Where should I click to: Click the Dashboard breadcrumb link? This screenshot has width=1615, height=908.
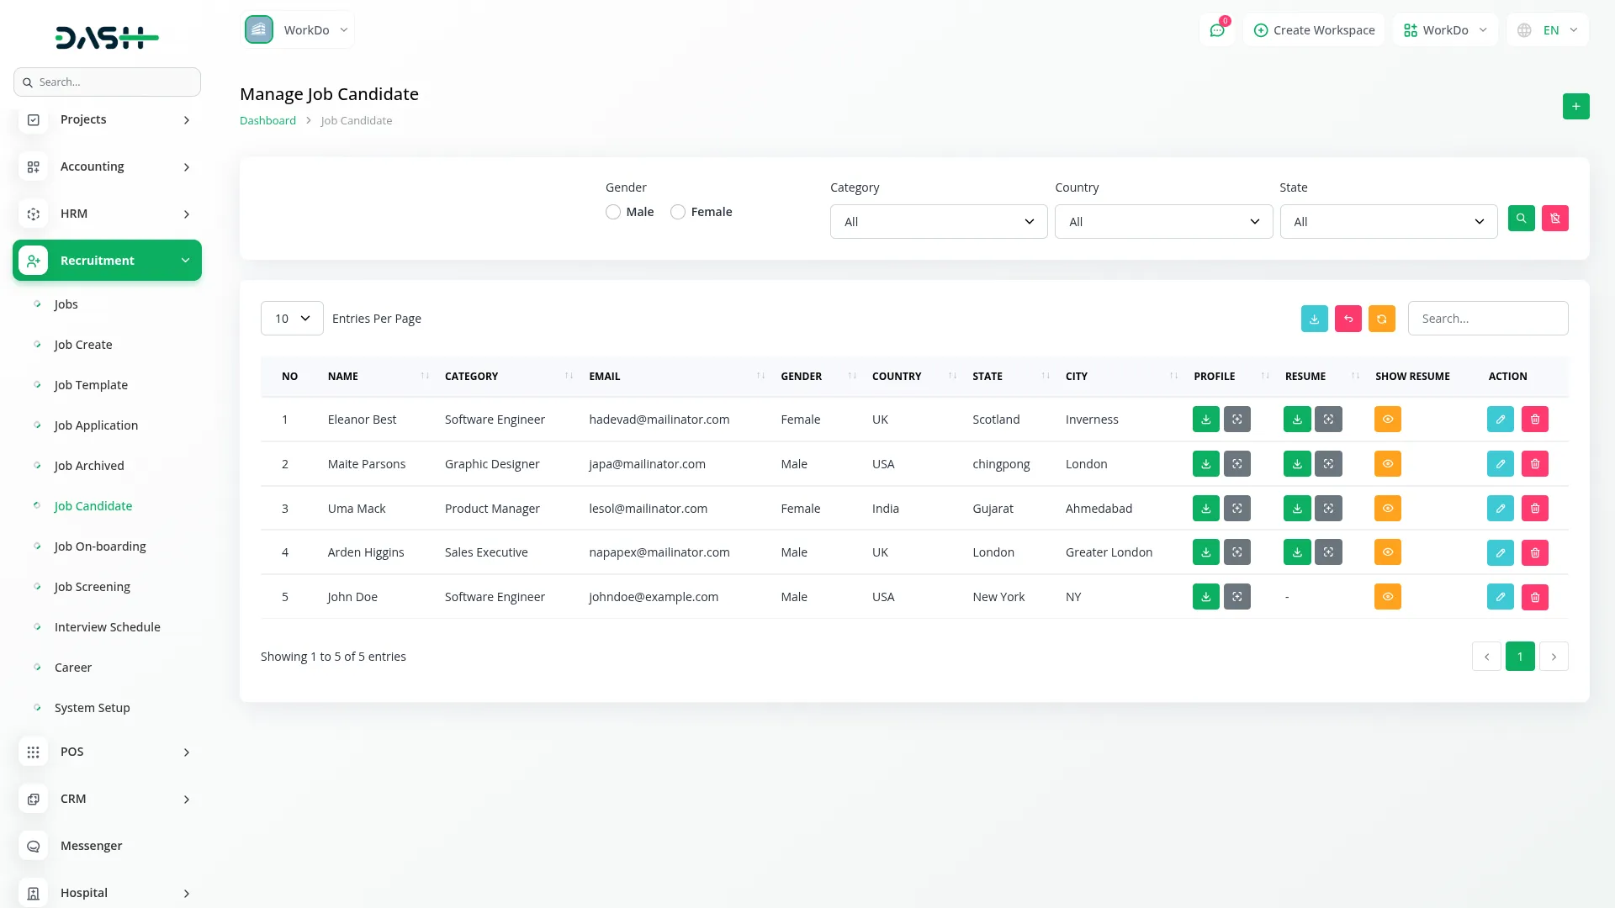(x=267, y=120)
